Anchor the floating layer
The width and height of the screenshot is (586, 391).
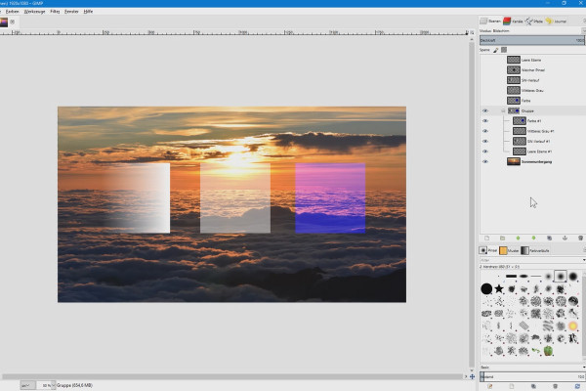pyautogui.click(x=565, y=238)
